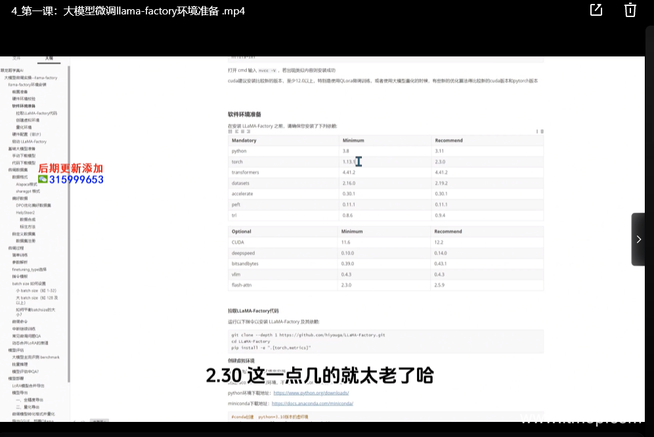Click the green WeChat icon overlay

(x=43, y=179)
